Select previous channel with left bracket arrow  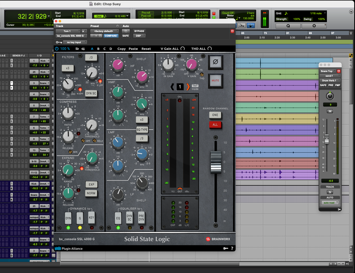point(172,87)
